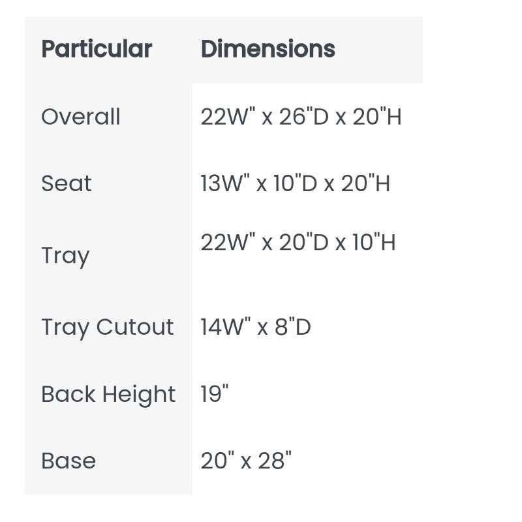Select the Base row label
This screenshot has height=522, width=522.
click(69, 461)
